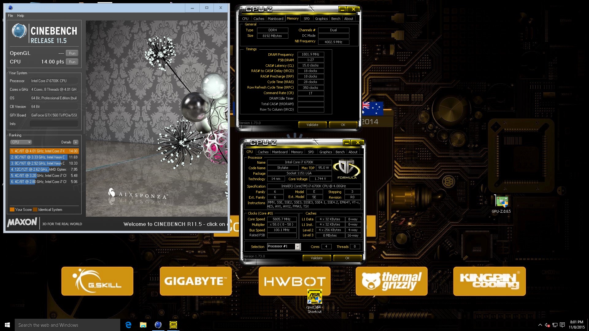The height and width of the screenshot is (331, 589).
Task: Open Bench tab in lower CPU-Z
Action: tap(340, 152)
